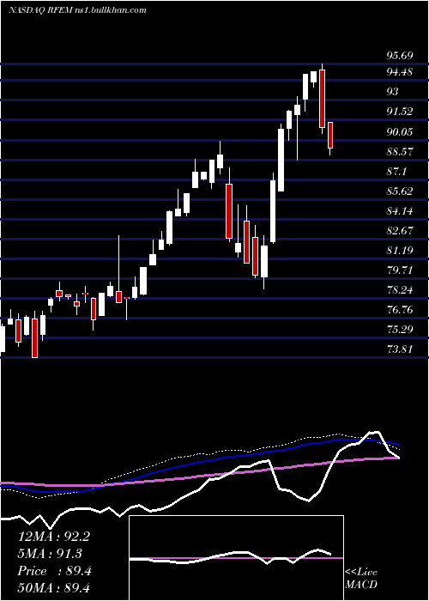The height and width of the screenshot is (601, 429).
Task: Click the <<Live MACD label
Action: [361, 578]
